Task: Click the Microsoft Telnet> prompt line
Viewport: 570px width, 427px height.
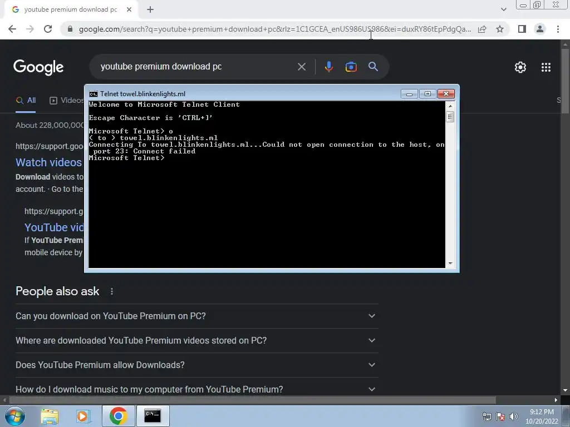Action: (x=126, y=158)
